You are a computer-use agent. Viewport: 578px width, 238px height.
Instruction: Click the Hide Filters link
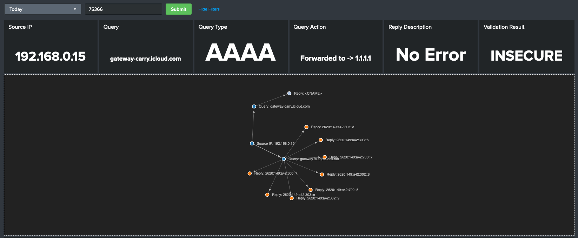click(x=209, y=9)
